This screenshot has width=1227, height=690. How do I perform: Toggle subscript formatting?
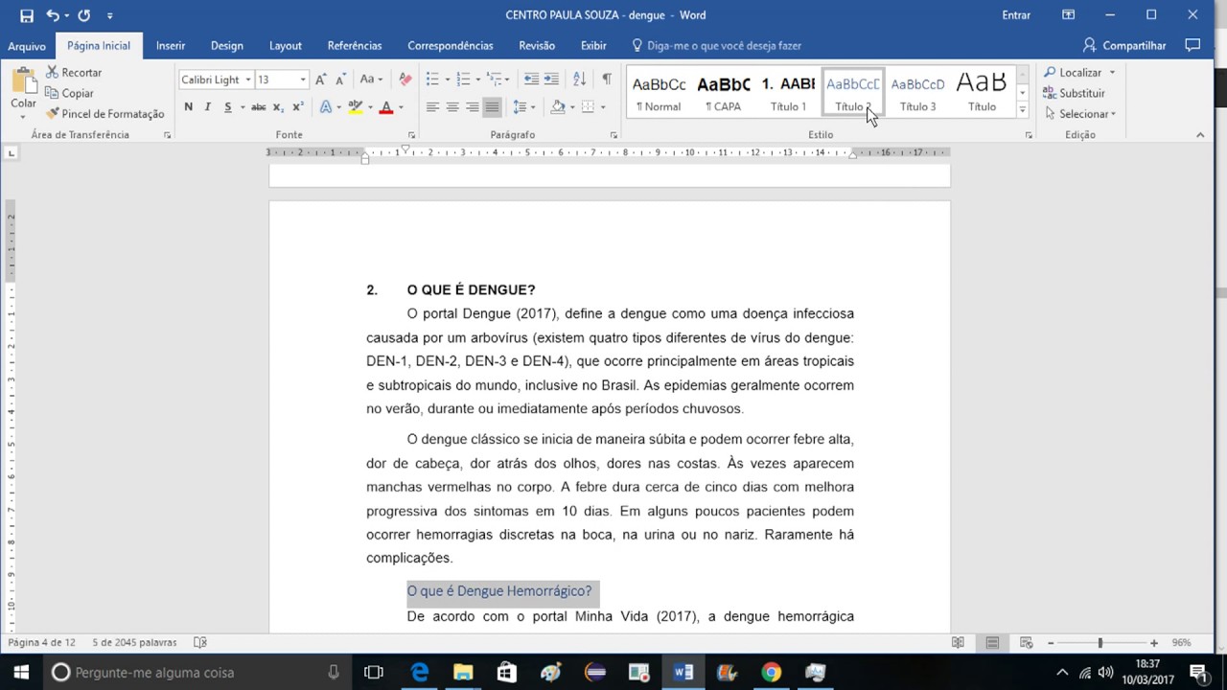[x=278, y=107]
